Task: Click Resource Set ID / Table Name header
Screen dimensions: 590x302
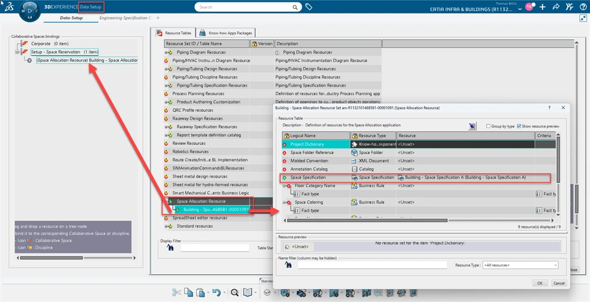Action: click(206, 44)
